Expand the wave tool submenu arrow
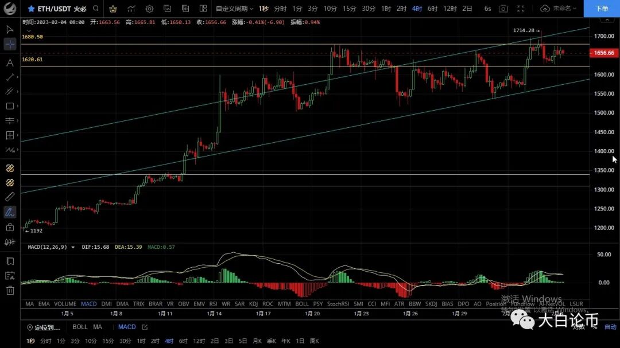 pos(18,150)
